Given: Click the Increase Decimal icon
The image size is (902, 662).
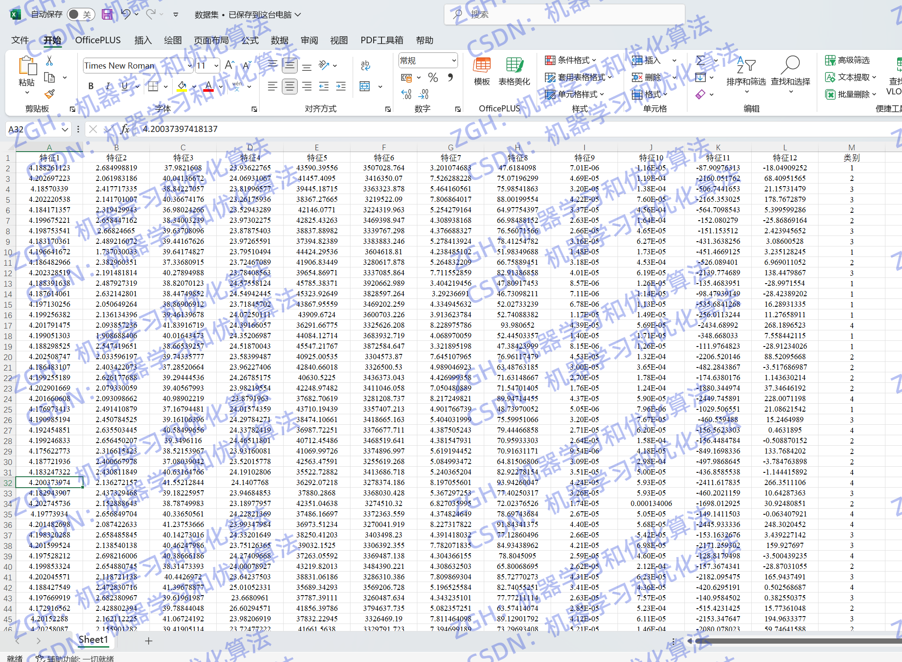Looking at the screenshot, I should (x=406, y=94).
